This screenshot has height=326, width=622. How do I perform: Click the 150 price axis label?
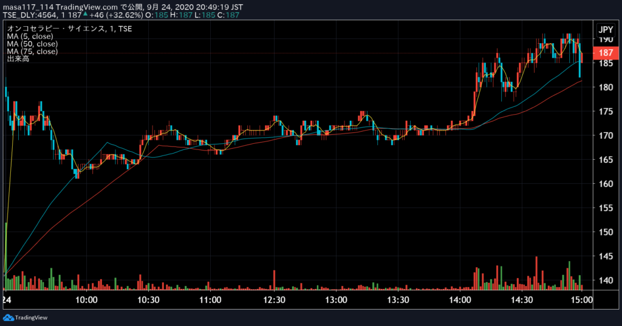click(606, 232)
